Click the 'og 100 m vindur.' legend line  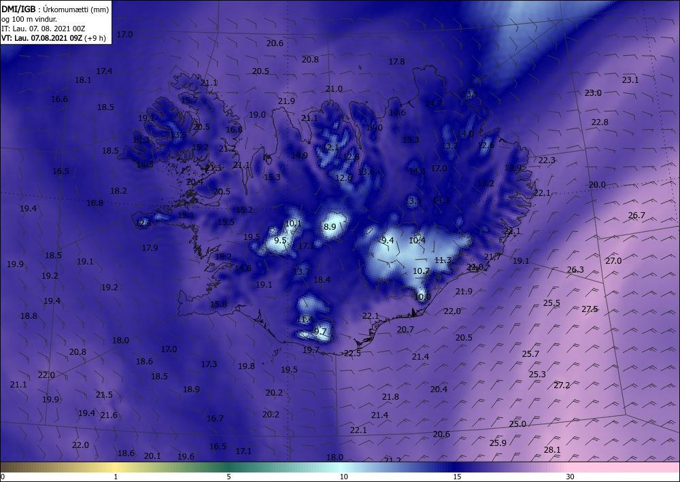tap(29, 19)
